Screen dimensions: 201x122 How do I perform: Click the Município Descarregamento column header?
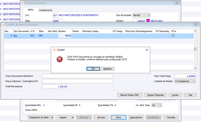click(x=140, y=31)
